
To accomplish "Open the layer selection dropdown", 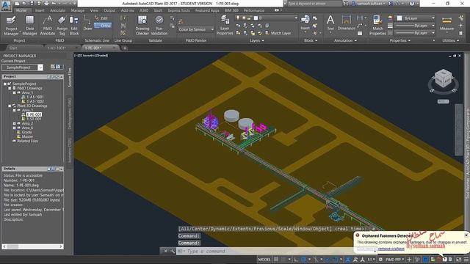I will 267,18.
